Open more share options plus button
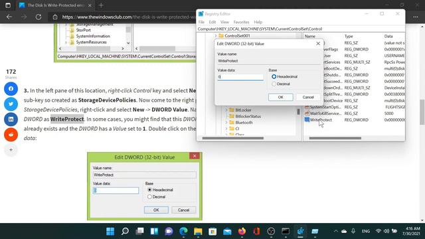The width and height of the screenshot is (425, 239). tap(11, 149)
